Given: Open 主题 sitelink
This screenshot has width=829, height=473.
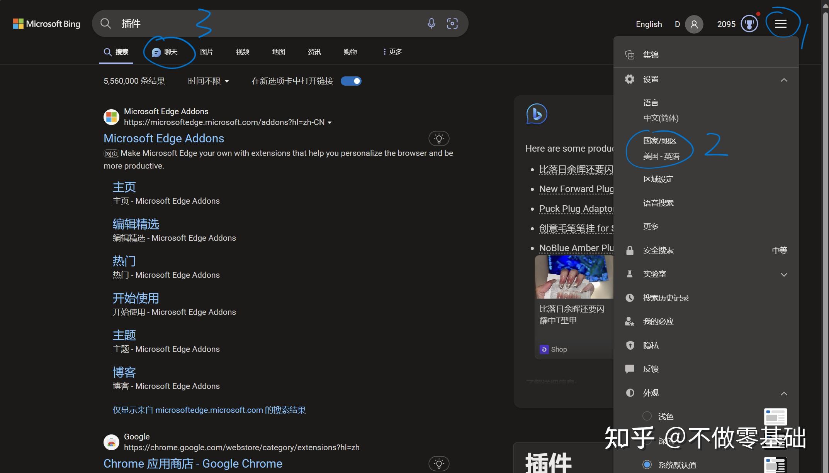Looking at the screenshot, I should click(124, 335).
